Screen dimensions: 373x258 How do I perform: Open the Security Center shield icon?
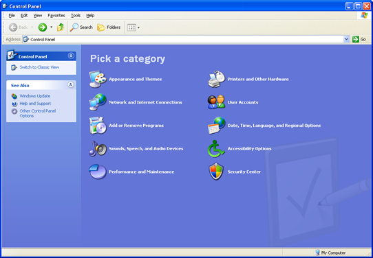216,172
